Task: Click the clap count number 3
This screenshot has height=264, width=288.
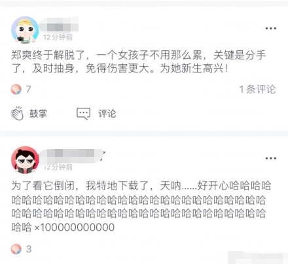Action: click(x=29, y=249)
